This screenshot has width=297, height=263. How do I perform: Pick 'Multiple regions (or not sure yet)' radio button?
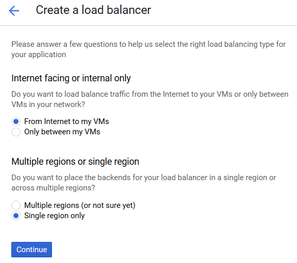point(16,205)
